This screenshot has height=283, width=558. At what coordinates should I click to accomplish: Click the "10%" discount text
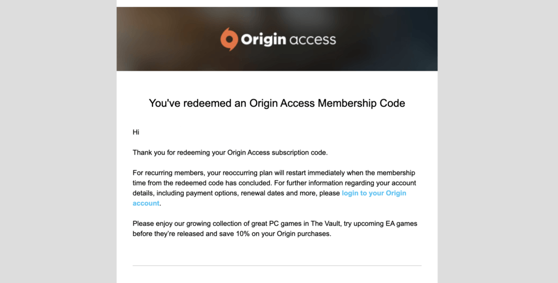tap(242, 234)
